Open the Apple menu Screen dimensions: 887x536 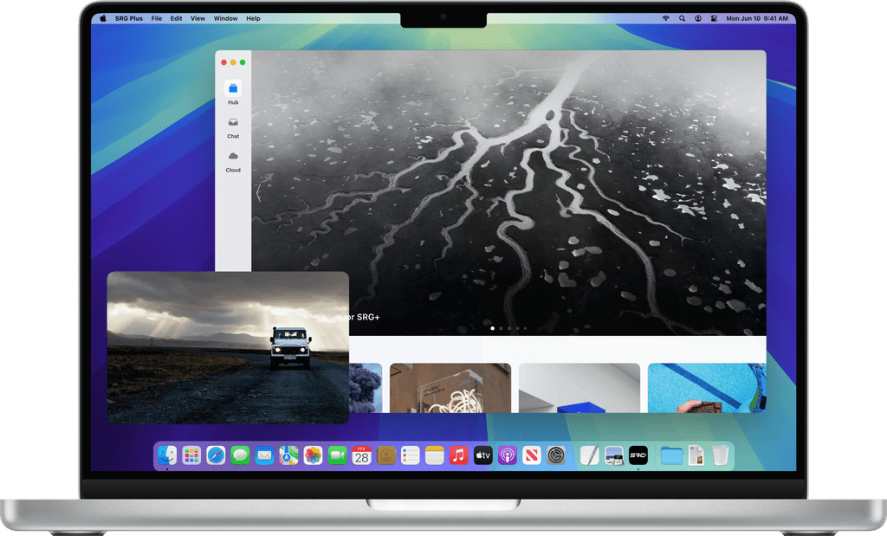103,18
